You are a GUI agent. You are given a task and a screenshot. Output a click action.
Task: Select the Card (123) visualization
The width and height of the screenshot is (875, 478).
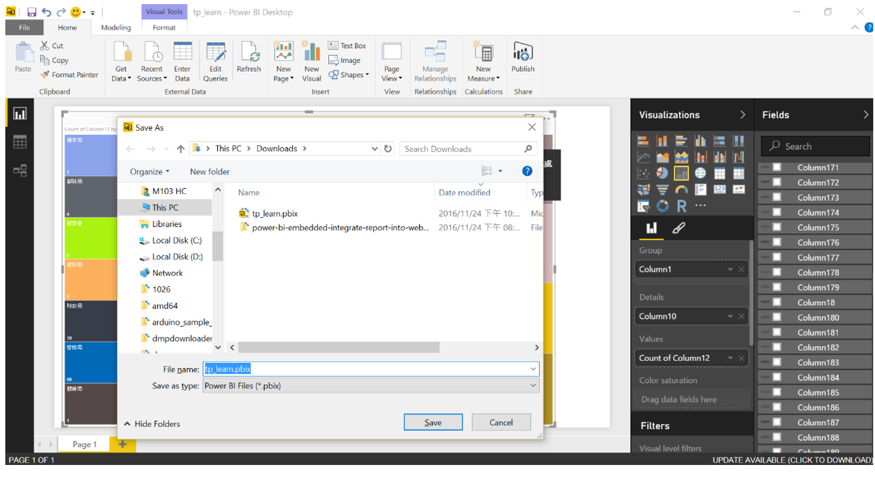[719, 189]
